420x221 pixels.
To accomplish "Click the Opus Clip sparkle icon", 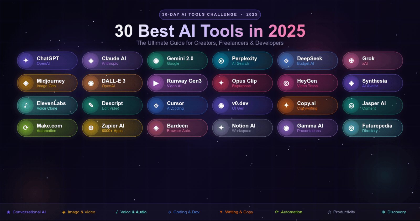I will (221, 83).
